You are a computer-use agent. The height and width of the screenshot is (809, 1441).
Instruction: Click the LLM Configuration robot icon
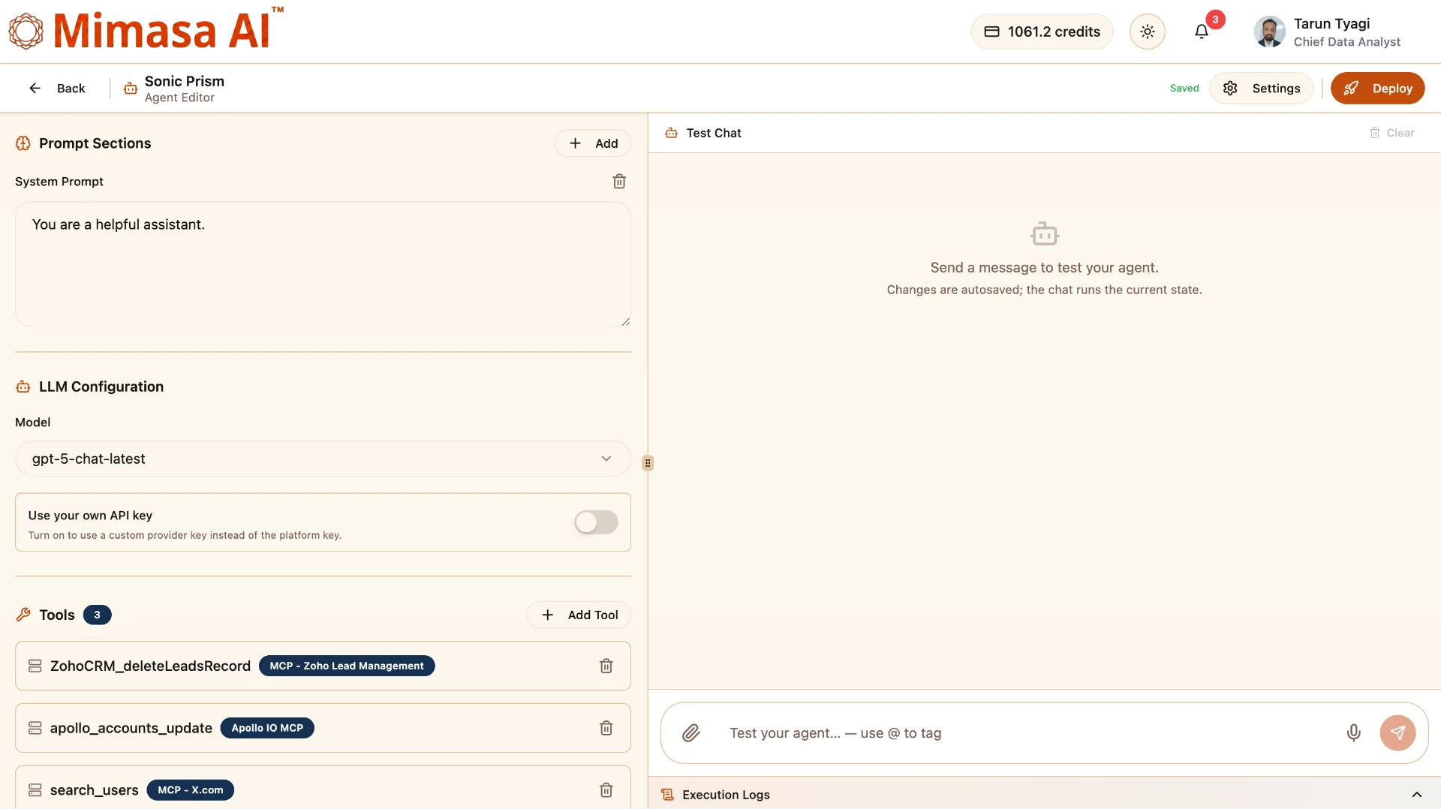coord(23,387)
